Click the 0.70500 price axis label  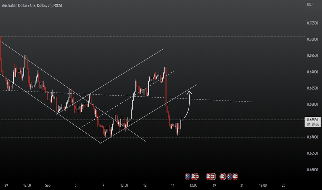pos(312,23)
